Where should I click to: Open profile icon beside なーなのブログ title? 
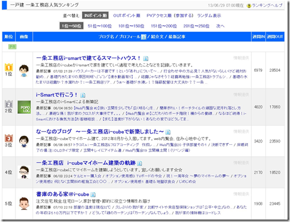[168, 132]
